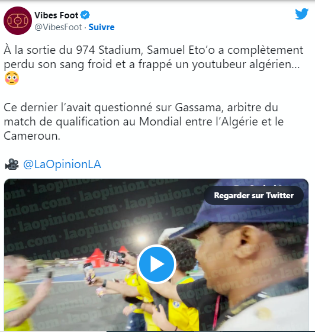Image resolution: width=315 pixels, height=332 pixels.
Task: Click the flushed face emoji
Action: click(12, 78)
